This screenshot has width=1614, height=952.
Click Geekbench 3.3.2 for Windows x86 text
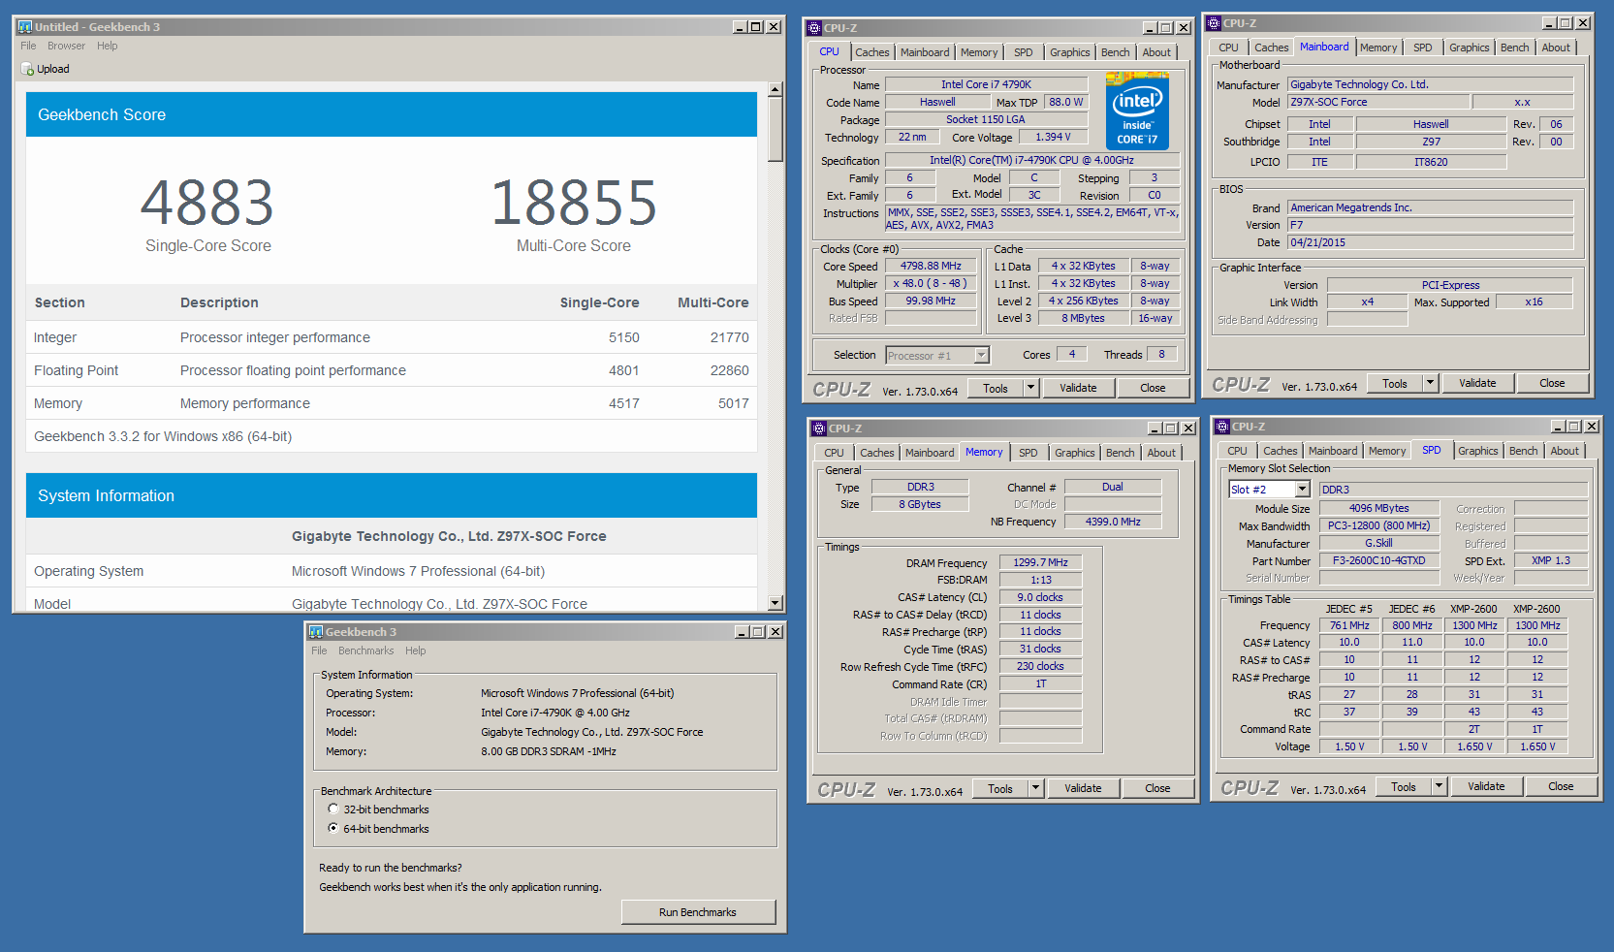click(x=163, y=436)
